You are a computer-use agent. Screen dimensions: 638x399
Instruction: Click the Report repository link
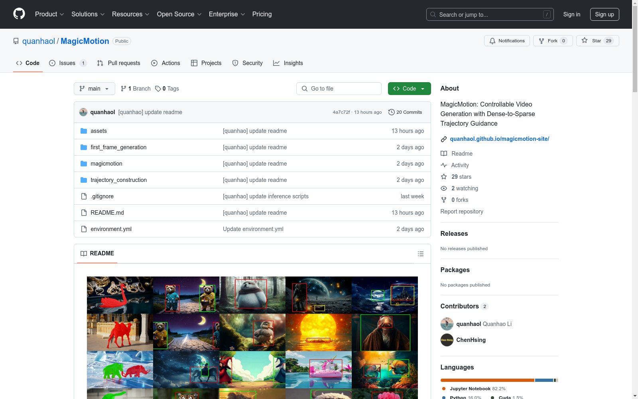coord(462,211)
